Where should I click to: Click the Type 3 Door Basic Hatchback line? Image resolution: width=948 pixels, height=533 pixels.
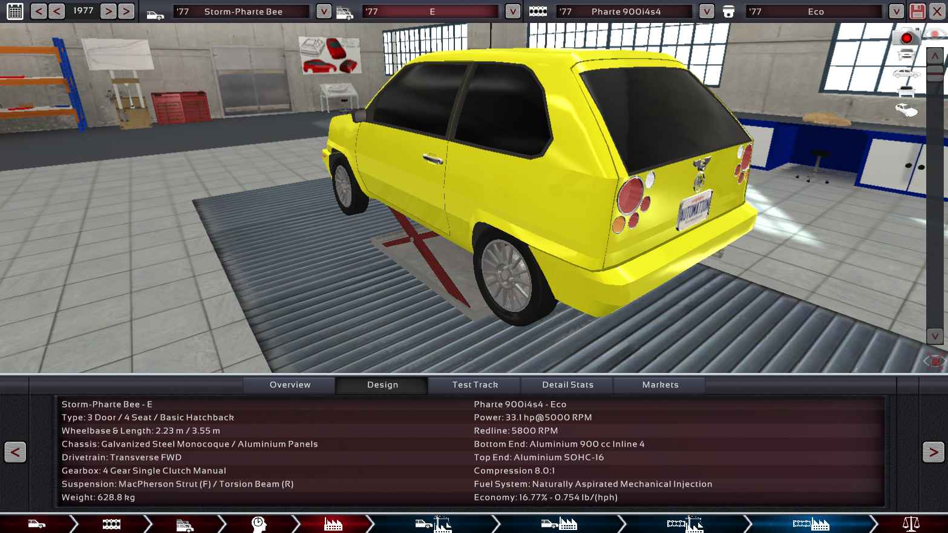(148, 418)
